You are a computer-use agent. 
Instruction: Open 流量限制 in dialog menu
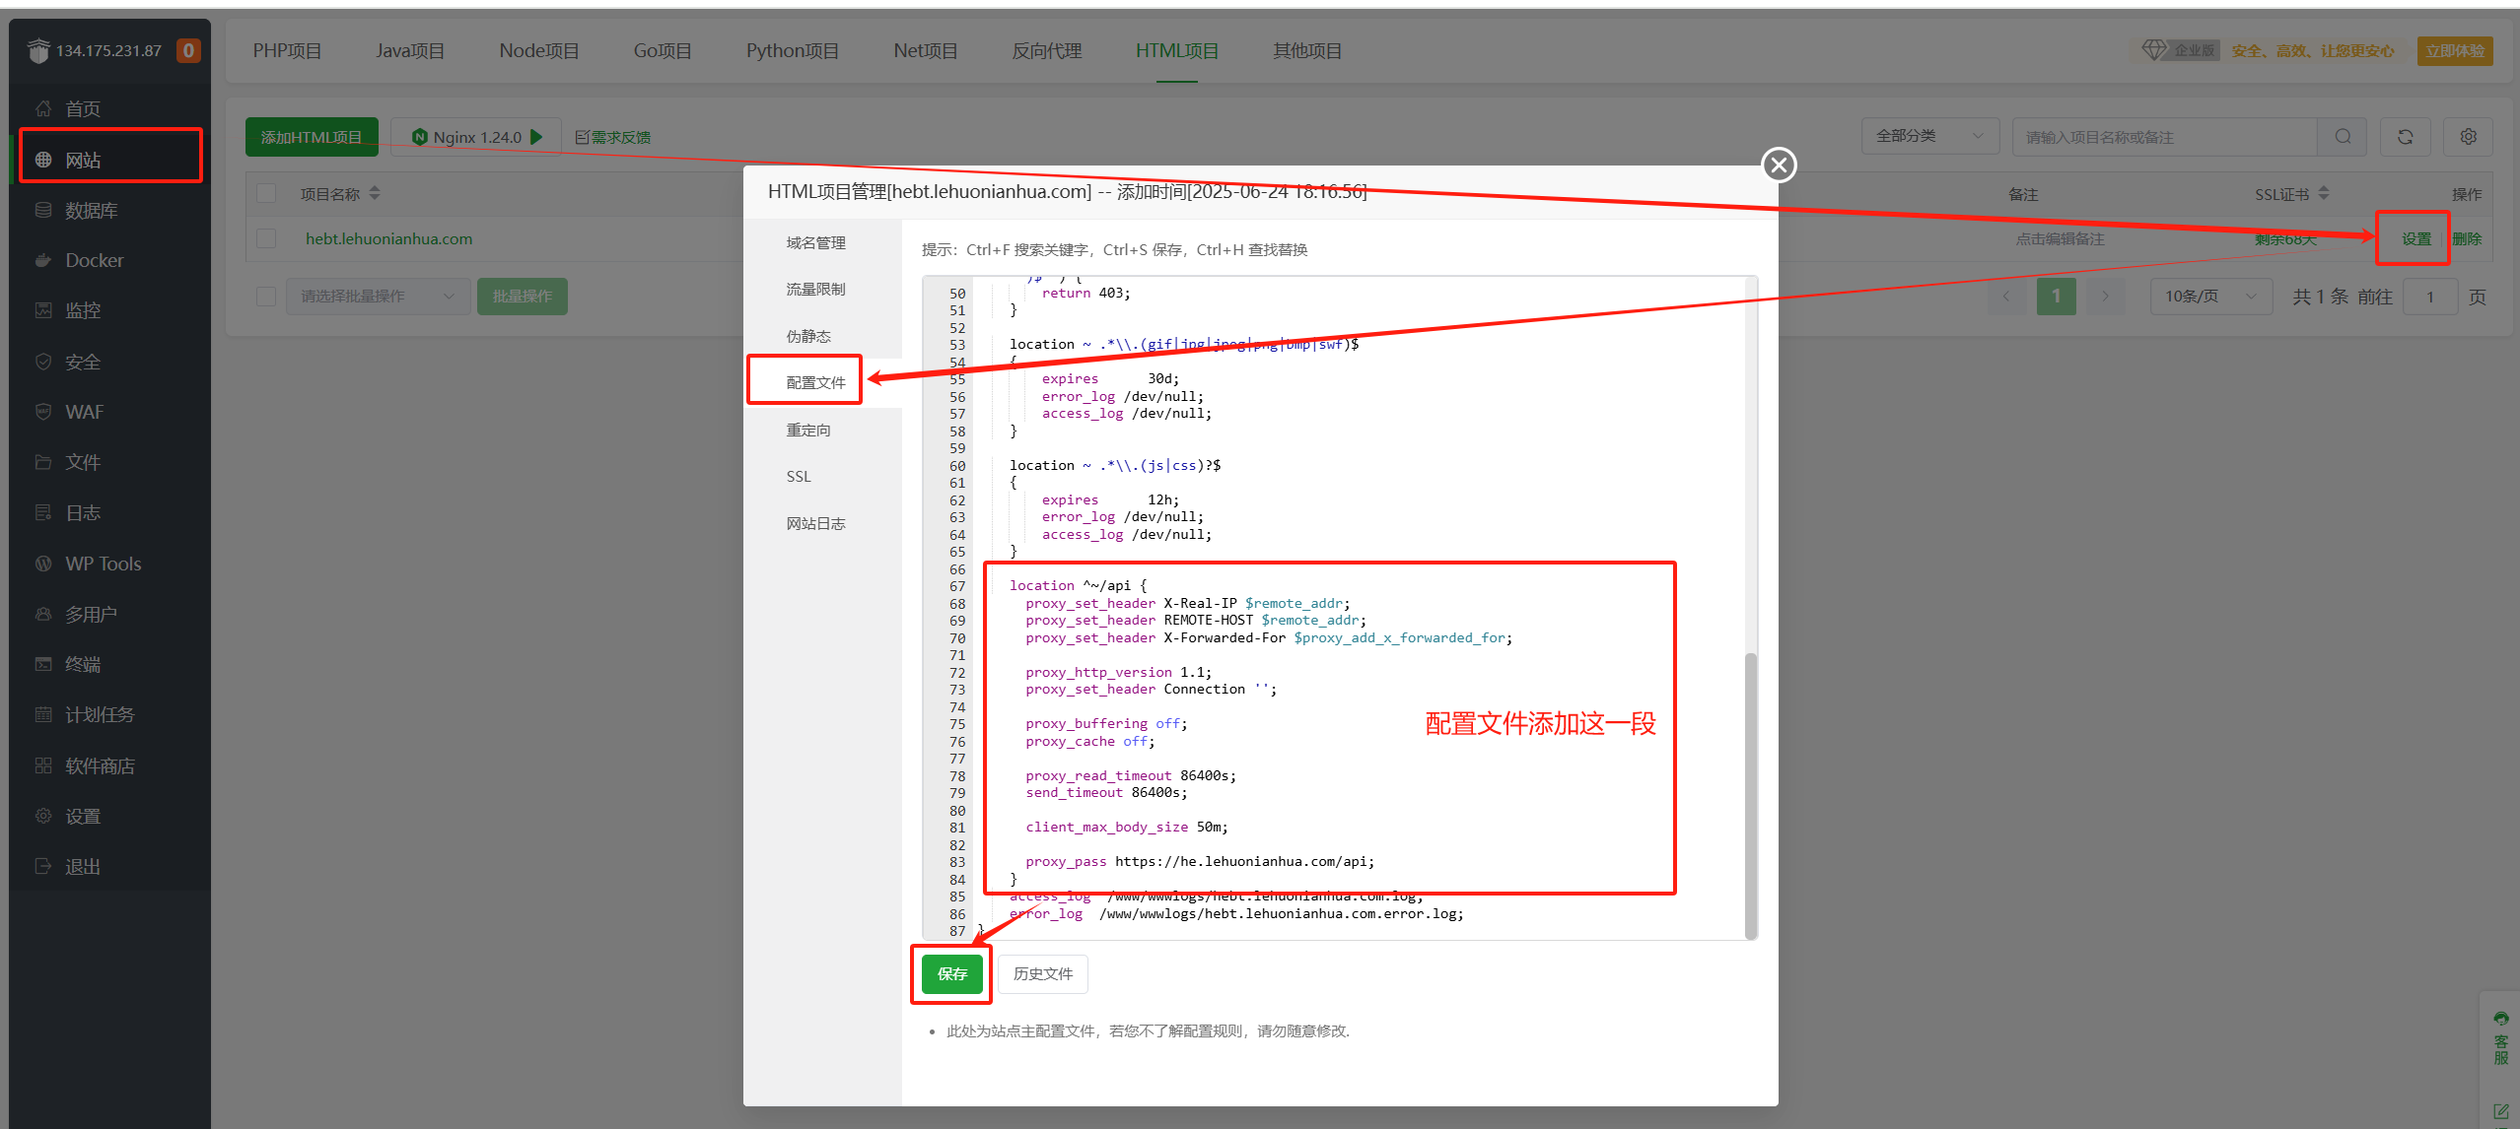click(x=815, y=289)
